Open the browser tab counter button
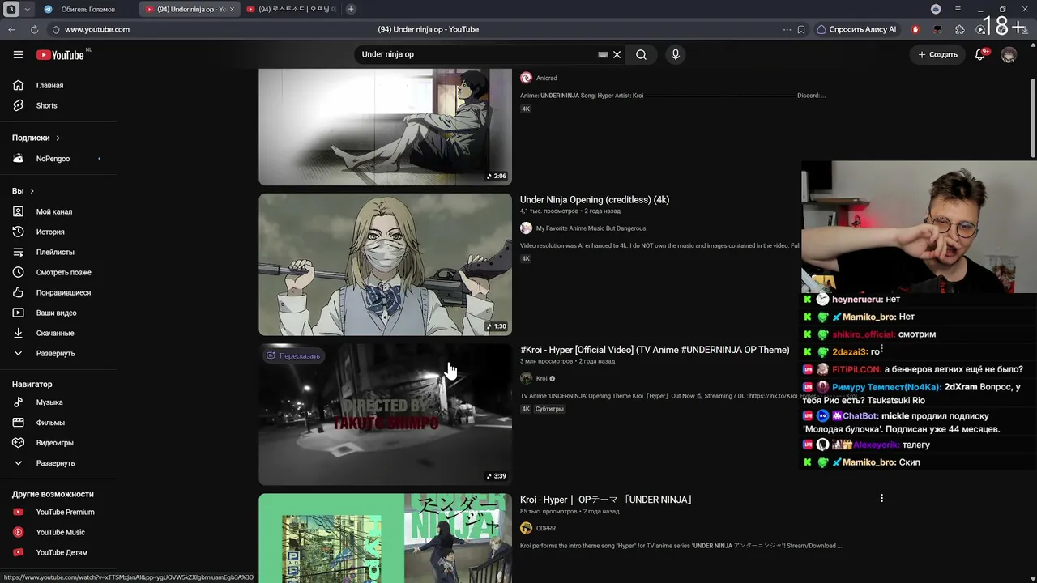 pyautogui.click(x=11, y=9)
